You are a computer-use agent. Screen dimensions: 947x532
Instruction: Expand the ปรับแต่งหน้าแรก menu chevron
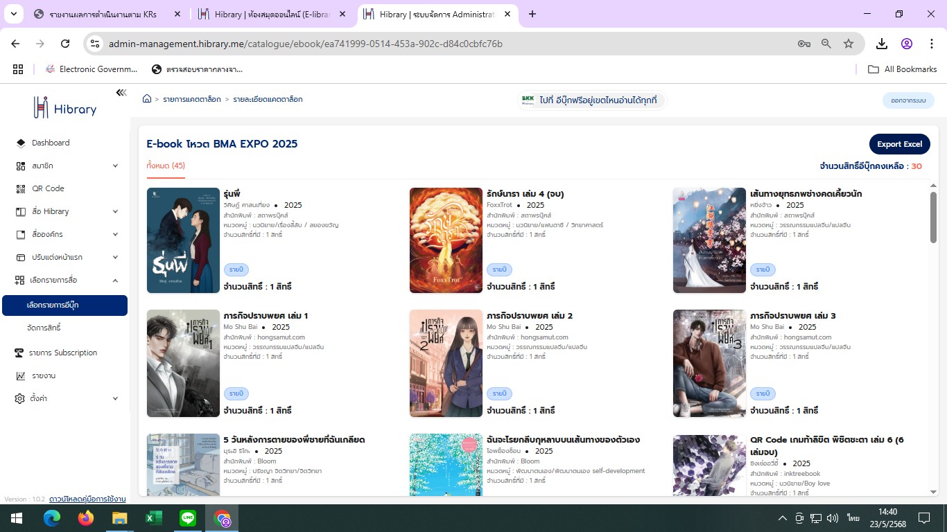coord(115,257)
